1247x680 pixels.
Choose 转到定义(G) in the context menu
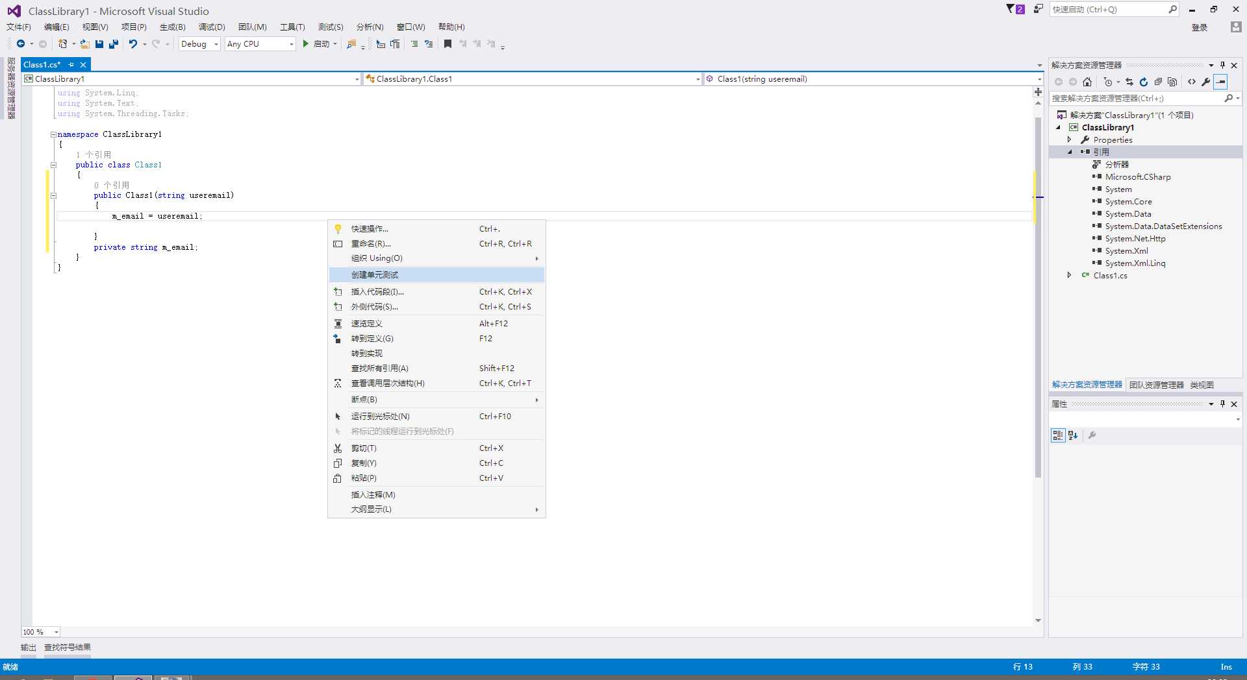pyautogui.click(x=436, y=339)
